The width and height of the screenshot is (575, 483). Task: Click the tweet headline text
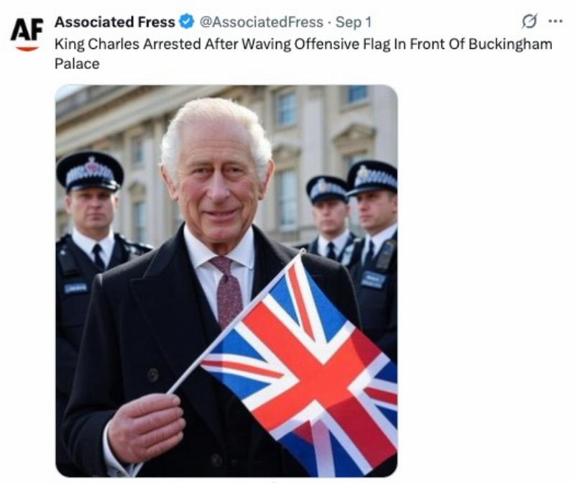click(303, 53)
